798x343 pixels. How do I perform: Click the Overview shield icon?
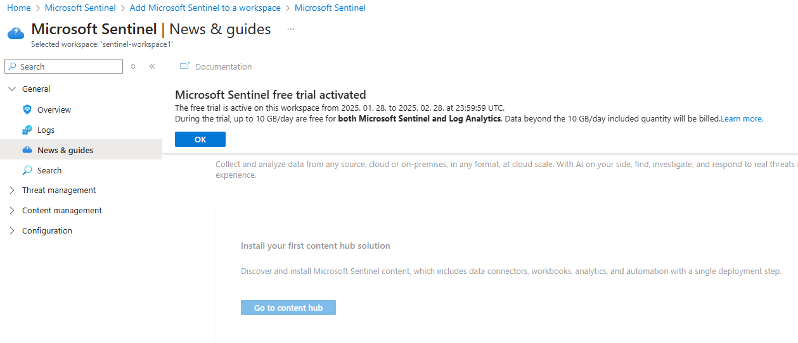coord(27,109)
